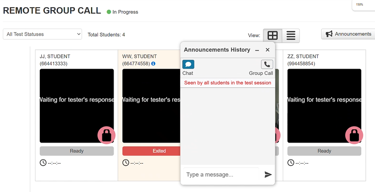Viewport: 375px width, 192px height.
Task: Click the send message arrow icon
Action: pyautogui.click(x=268, y=174)
